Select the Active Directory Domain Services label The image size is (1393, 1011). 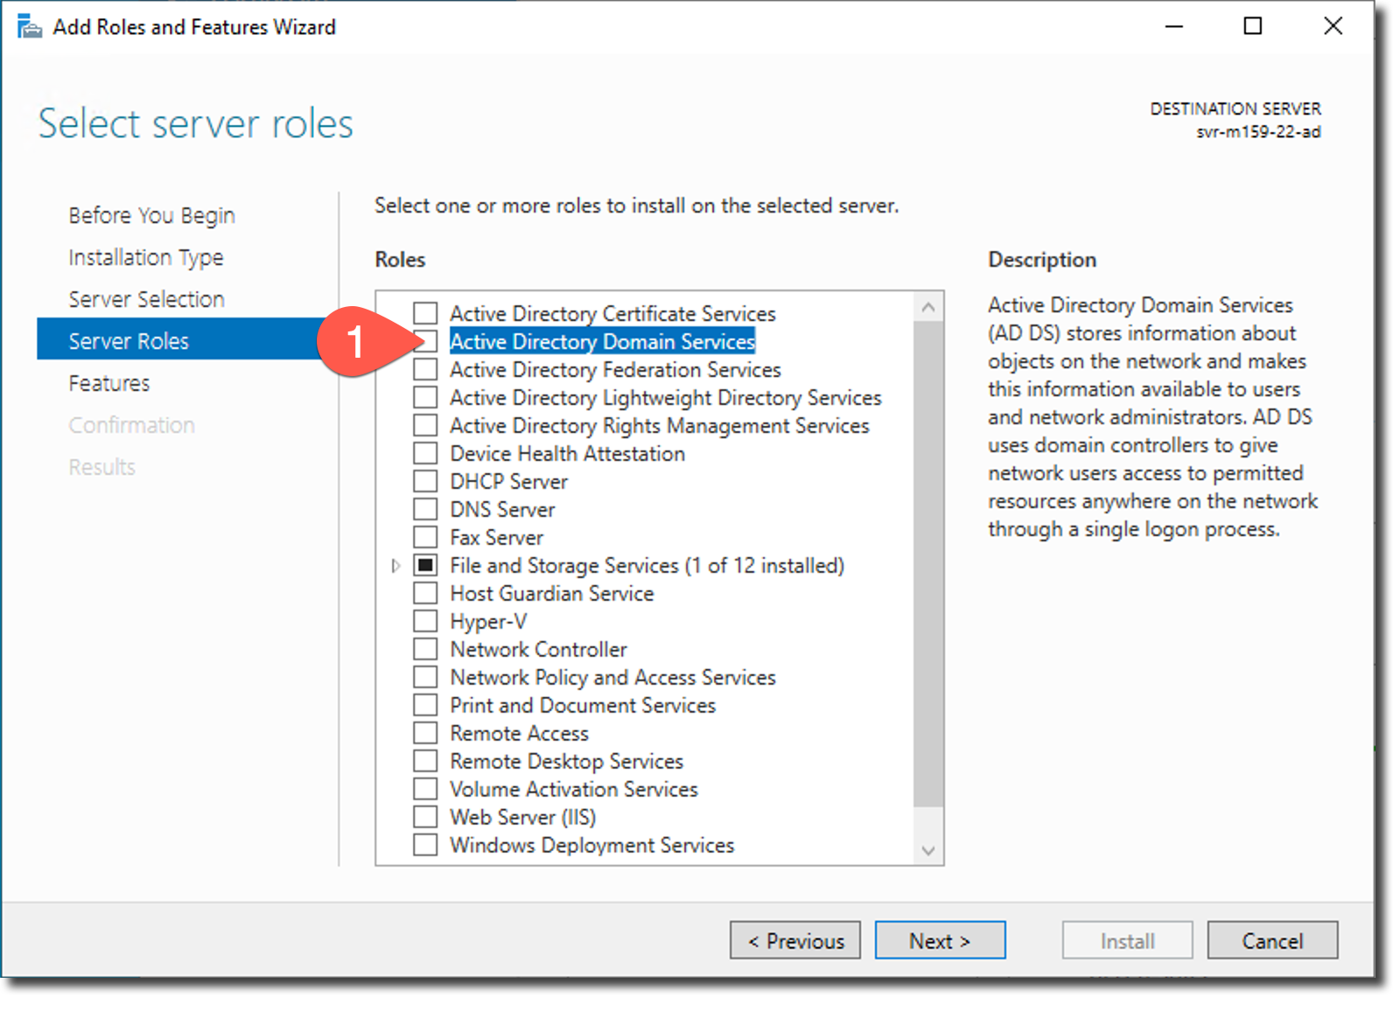tap(602, 341)
